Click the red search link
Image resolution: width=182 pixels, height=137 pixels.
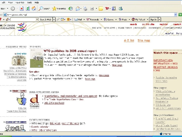pos(133,24)
